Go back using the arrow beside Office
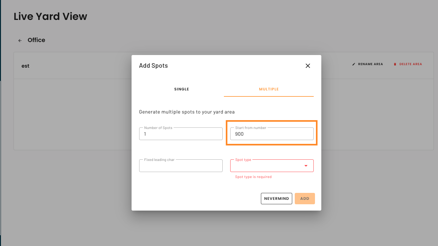The image size is (438, 246). tap(20, 40)
